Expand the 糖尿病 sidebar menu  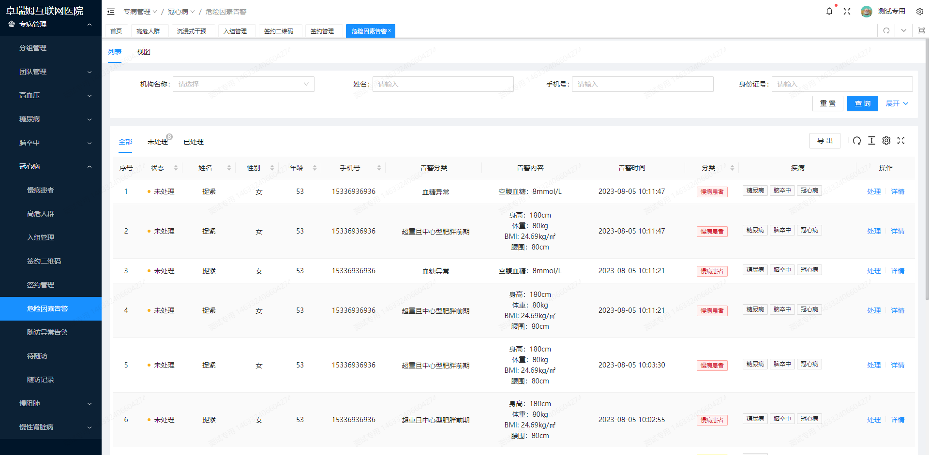pyautogui.click(x=51, y=119)
